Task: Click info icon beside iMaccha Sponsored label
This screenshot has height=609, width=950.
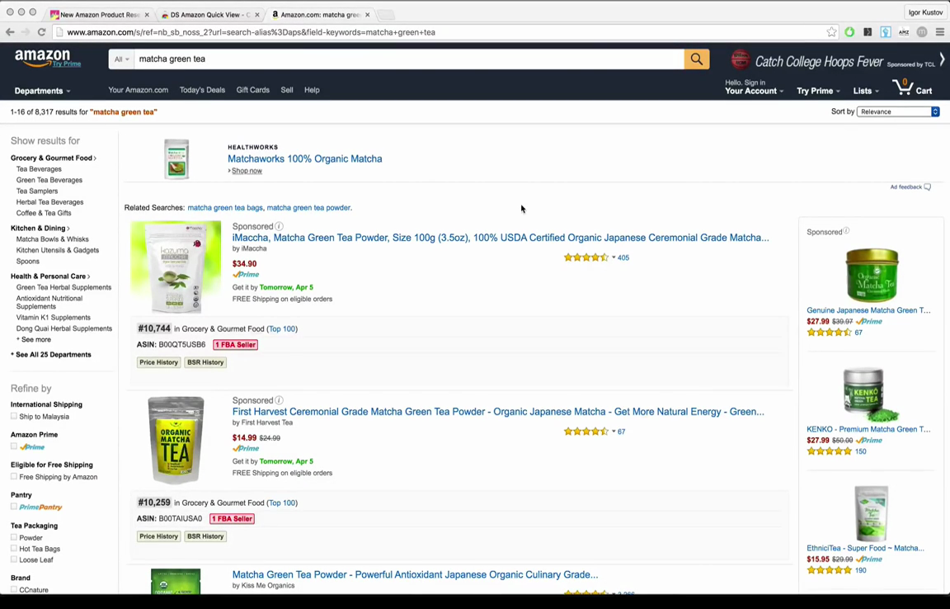Action: pos(280,226)
